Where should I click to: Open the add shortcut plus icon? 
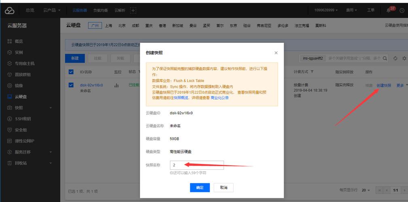[133, 11]
